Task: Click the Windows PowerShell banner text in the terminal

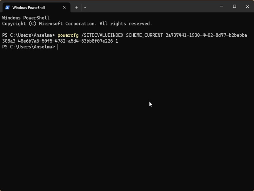Action: [26, 18]
